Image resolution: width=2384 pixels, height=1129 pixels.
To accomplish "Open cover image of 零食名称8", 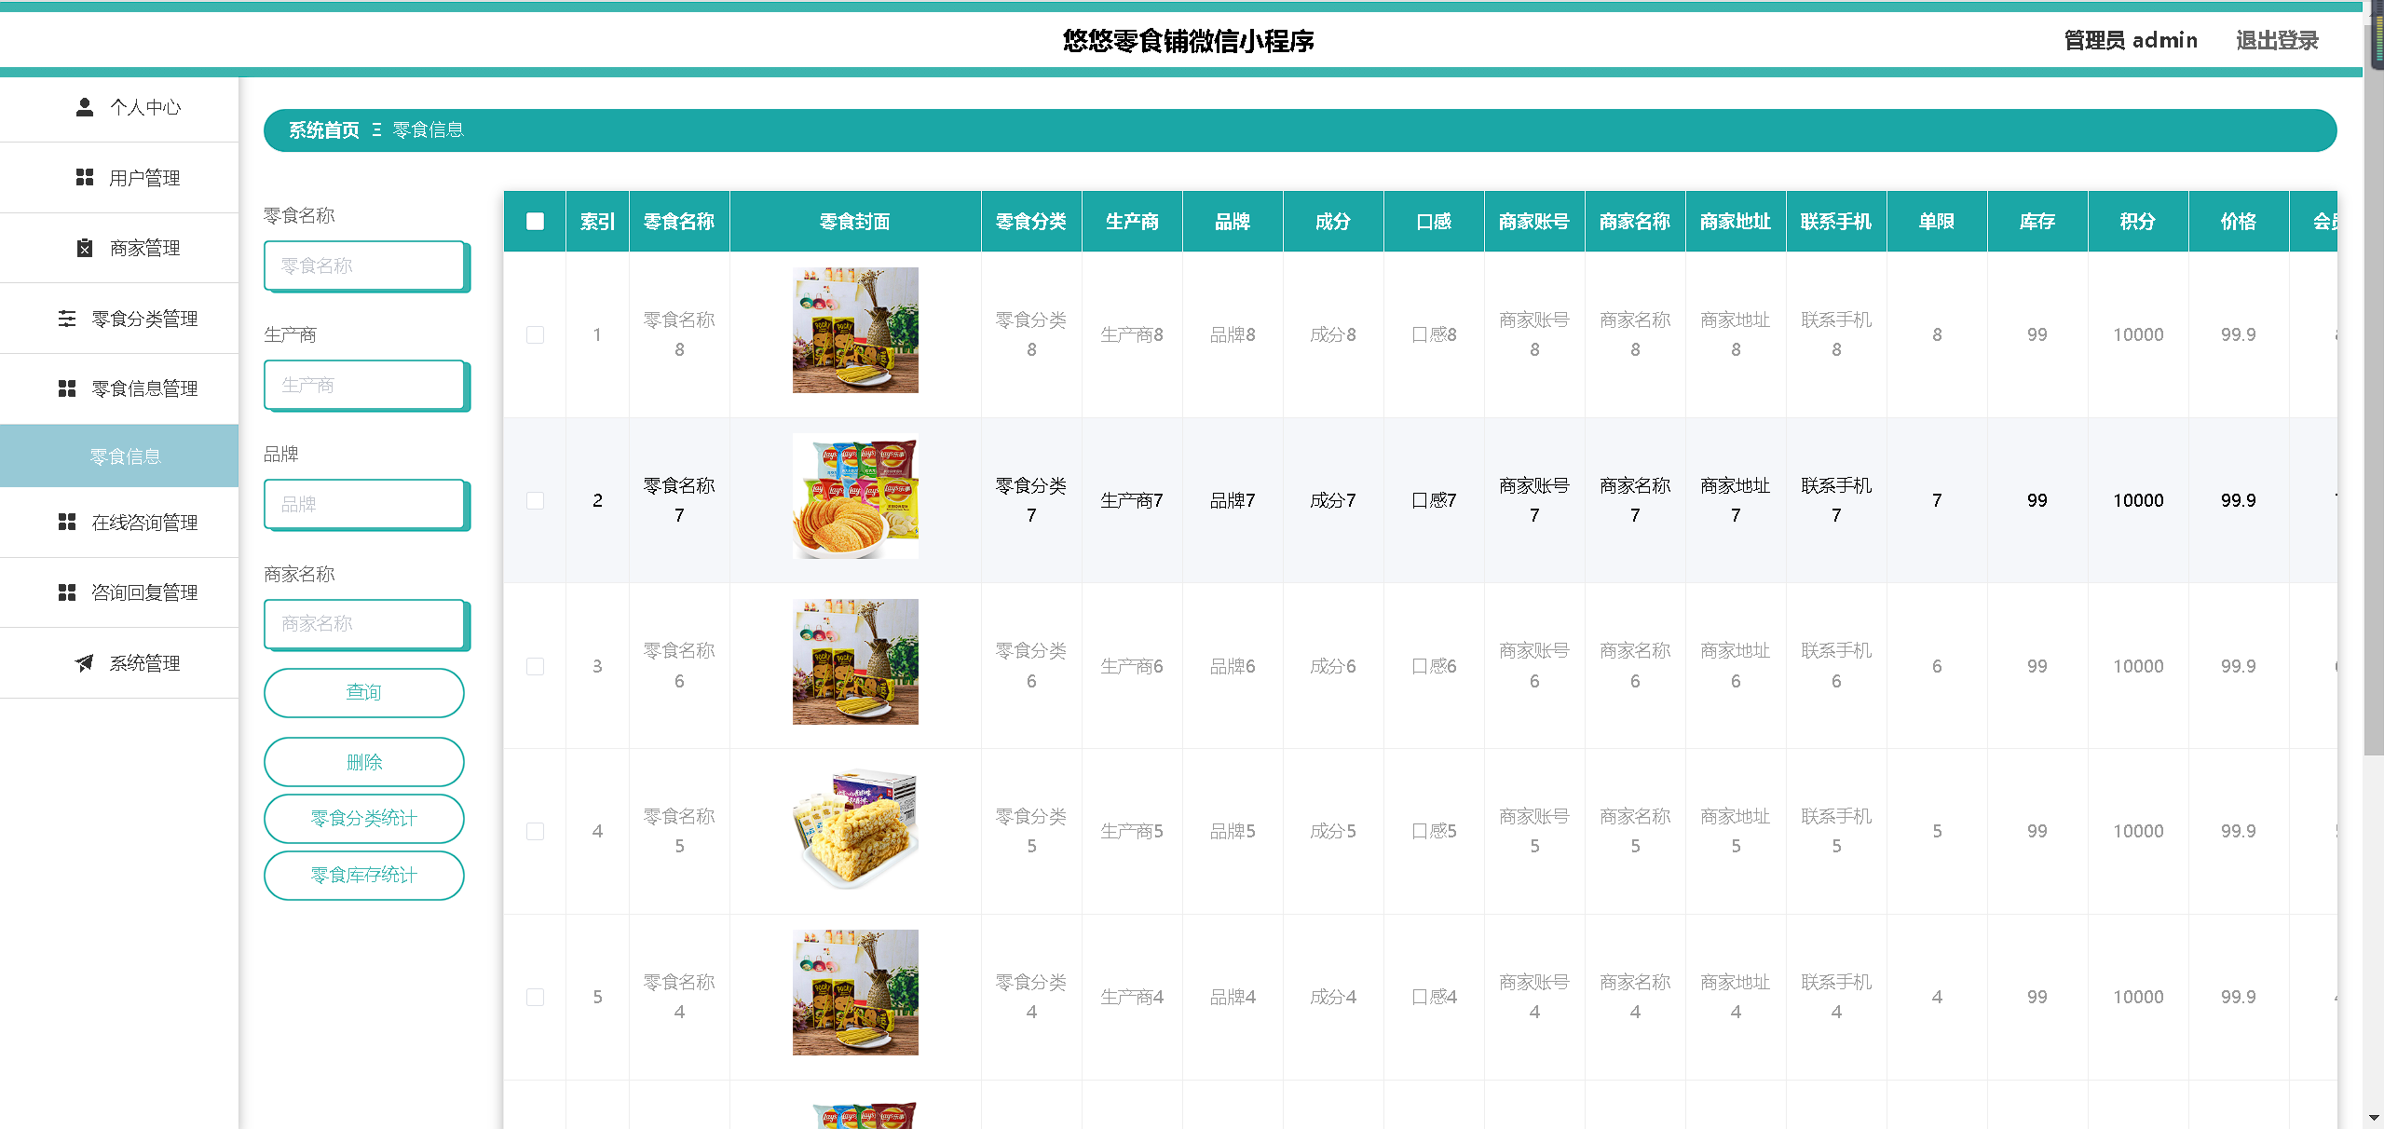I will [855, 330].
